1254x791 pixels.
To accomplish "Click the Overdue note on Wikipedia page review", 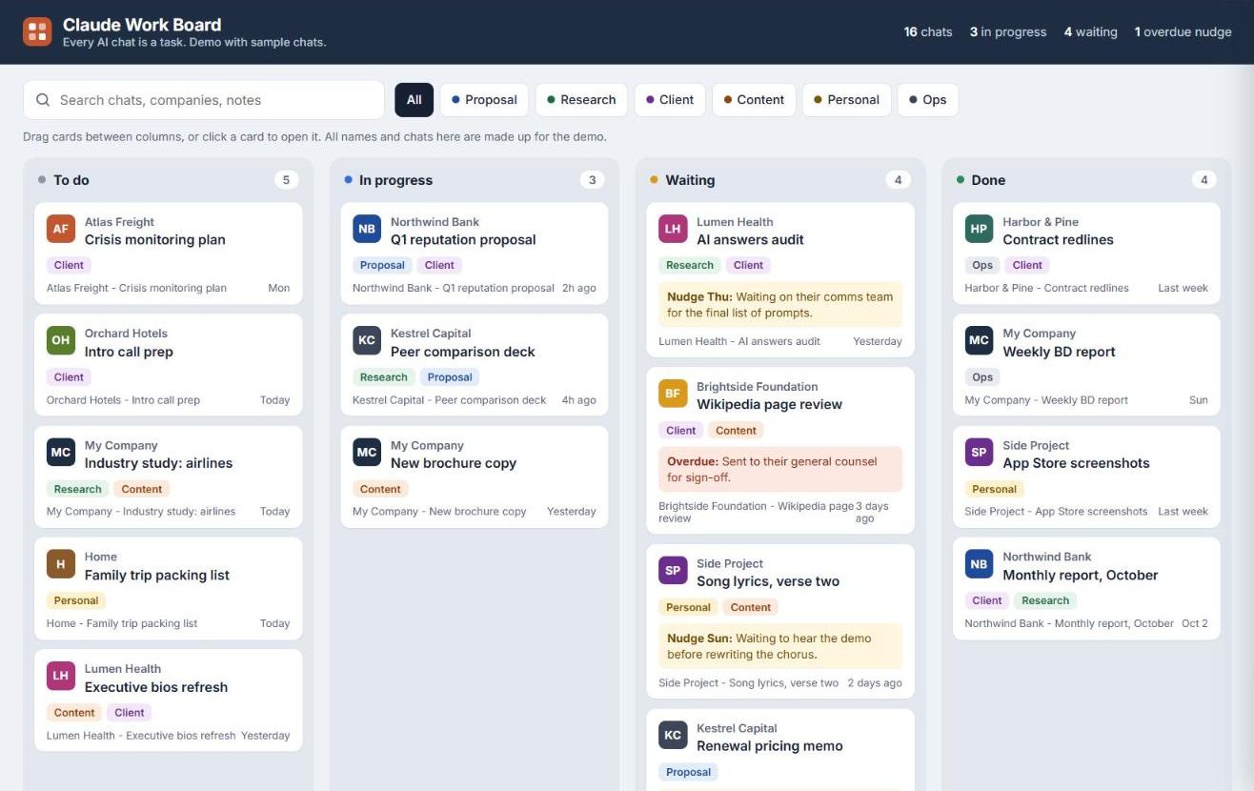I will point(780,469).
